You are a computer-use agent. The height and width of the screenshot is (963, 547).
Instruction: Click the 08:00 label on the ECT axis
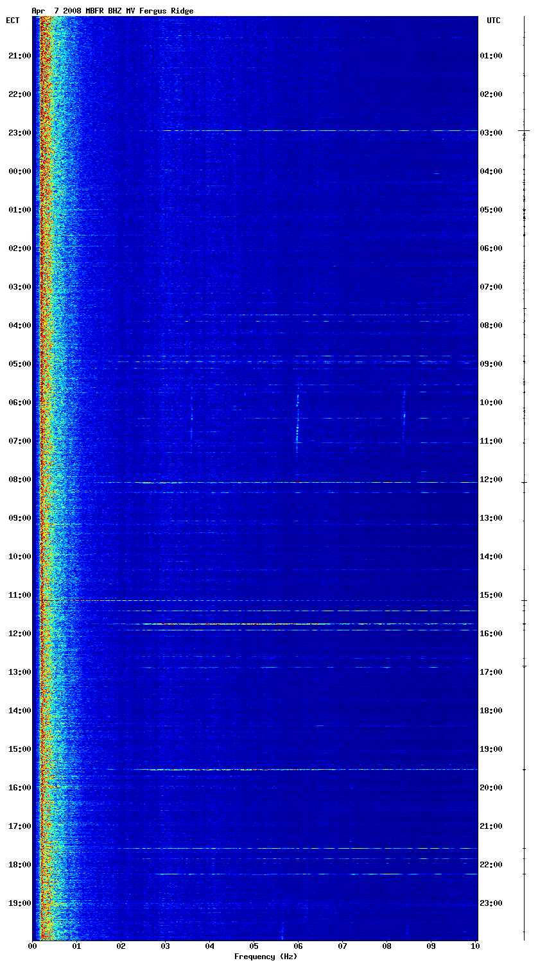tap(19, 480)
